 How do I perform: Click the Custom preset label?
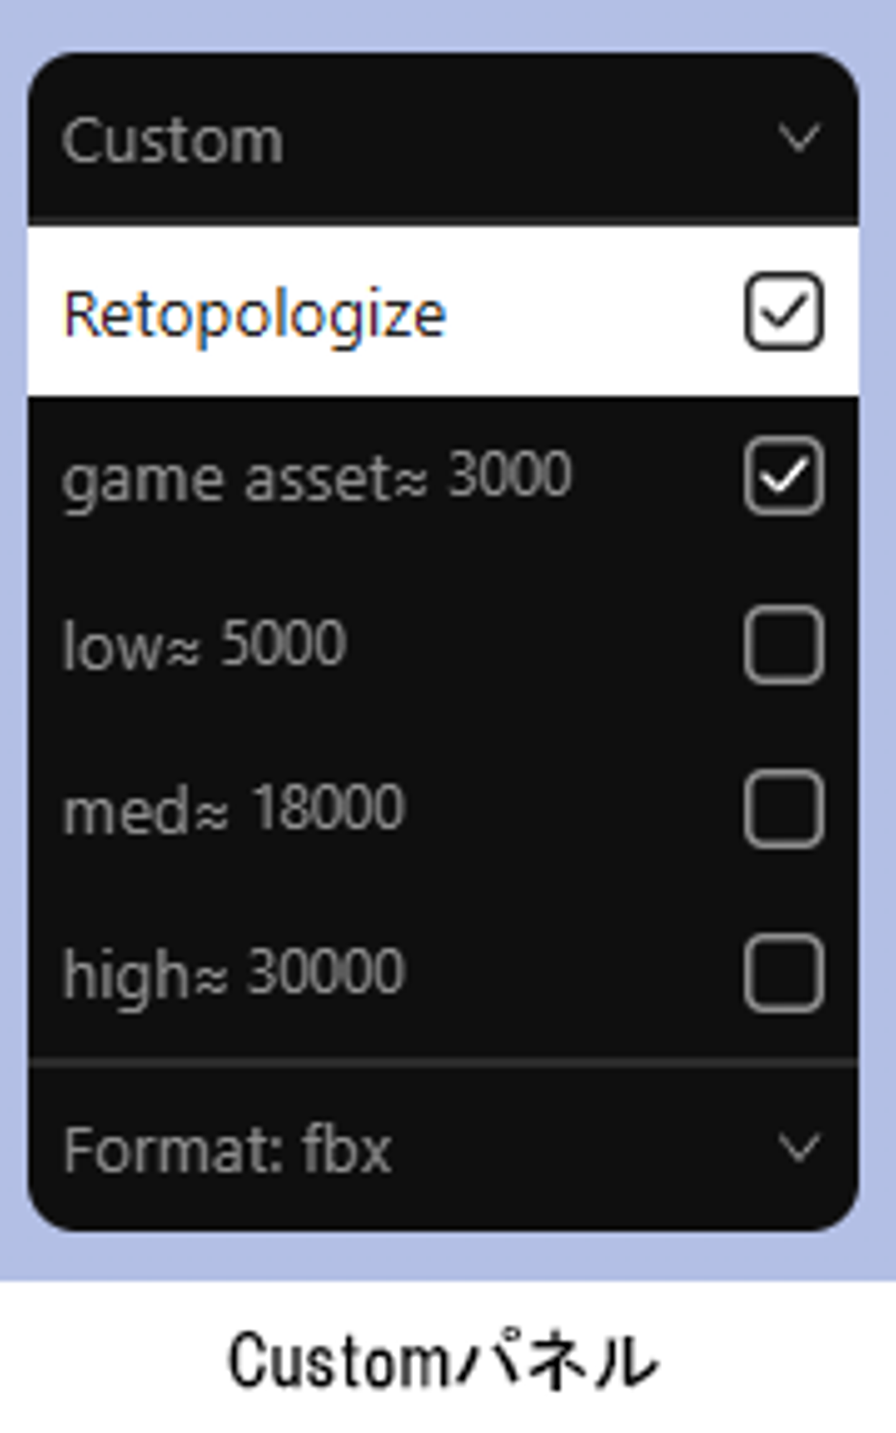click(x=173, y=142)
